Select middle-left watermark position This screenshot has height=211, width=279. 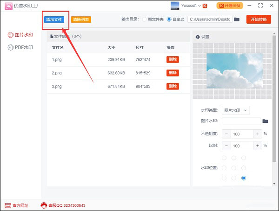224,168
